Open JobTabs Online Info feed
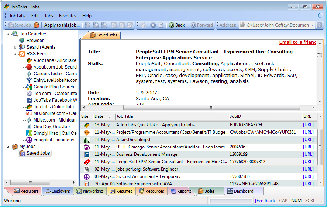Screen dimensions: 327x207 54,107
